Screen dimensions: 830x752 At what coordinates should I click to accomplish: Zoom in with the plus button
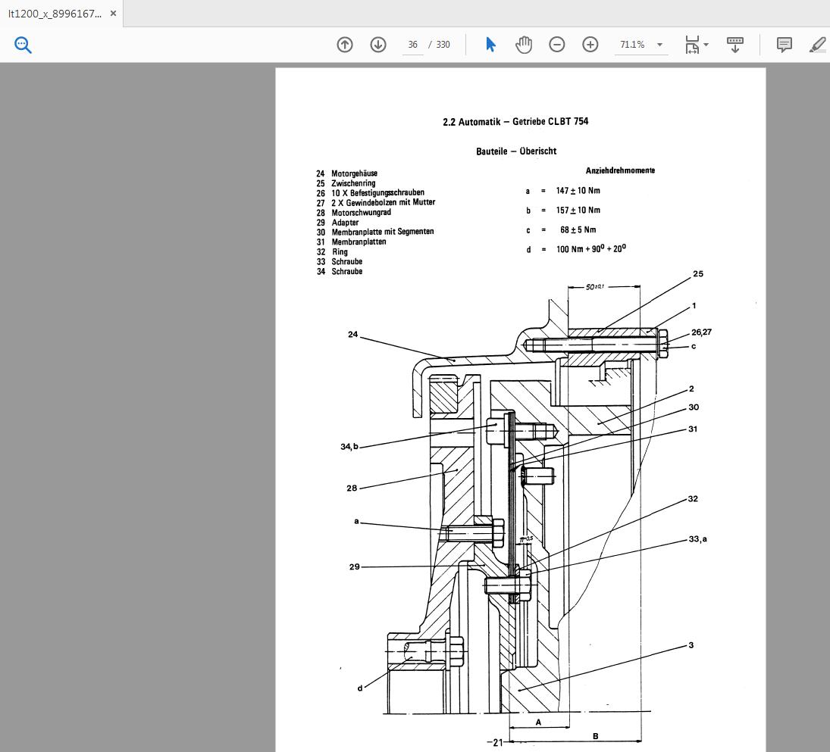point(590,45)
